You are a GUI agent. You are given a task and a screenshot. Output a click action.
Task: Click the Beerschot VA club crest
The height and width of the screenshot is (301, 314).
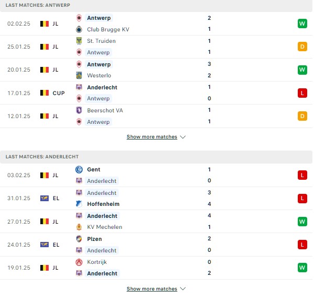point(79,110)
